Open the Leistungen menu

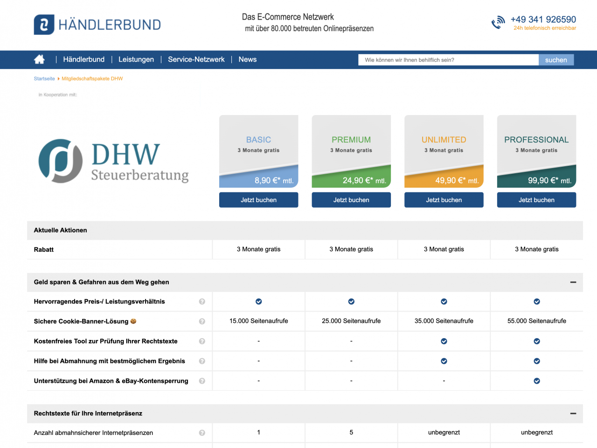pyautogui.click(x=136, y=59)
